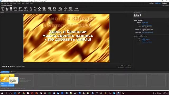Open Skype from the taskbar
The height and width of the screenshot is (95, 169).
click(114, 93)
